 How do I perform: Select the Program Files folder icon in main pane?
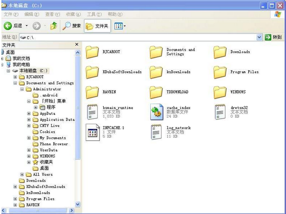click(220, 72)
